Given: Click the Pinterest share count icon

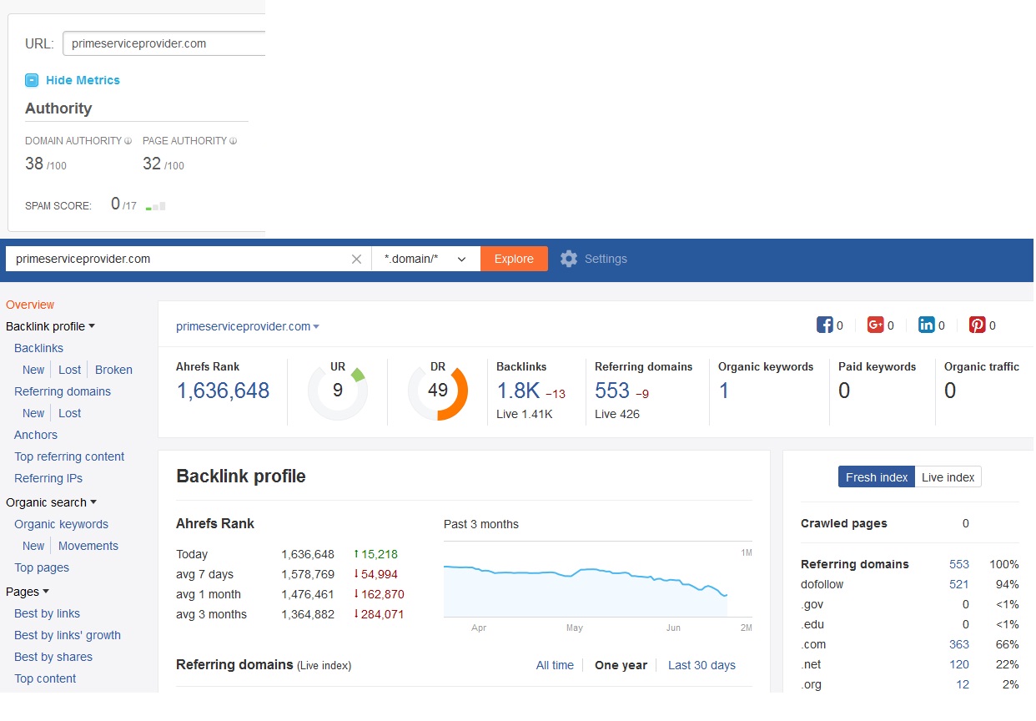Looking at the screenshot, I should [x=977, y=325].
